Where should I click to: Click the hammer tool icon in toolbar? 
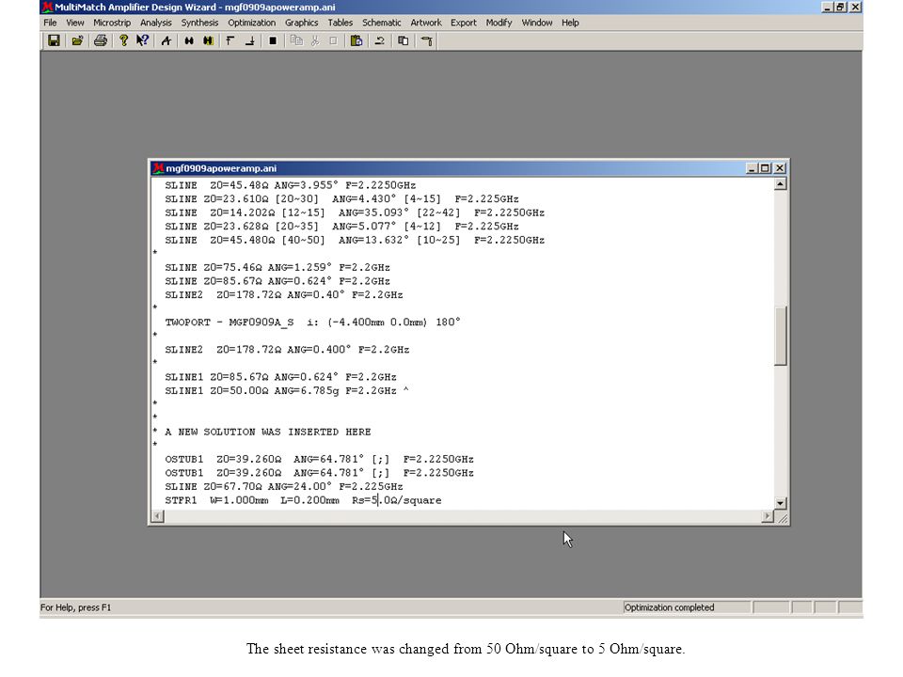coord(427,40)
